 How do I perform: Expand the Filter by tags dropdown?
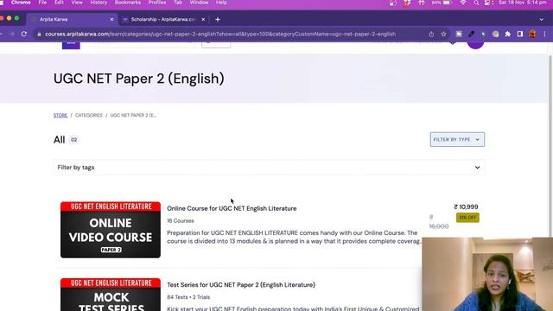(x=269, y=168)
